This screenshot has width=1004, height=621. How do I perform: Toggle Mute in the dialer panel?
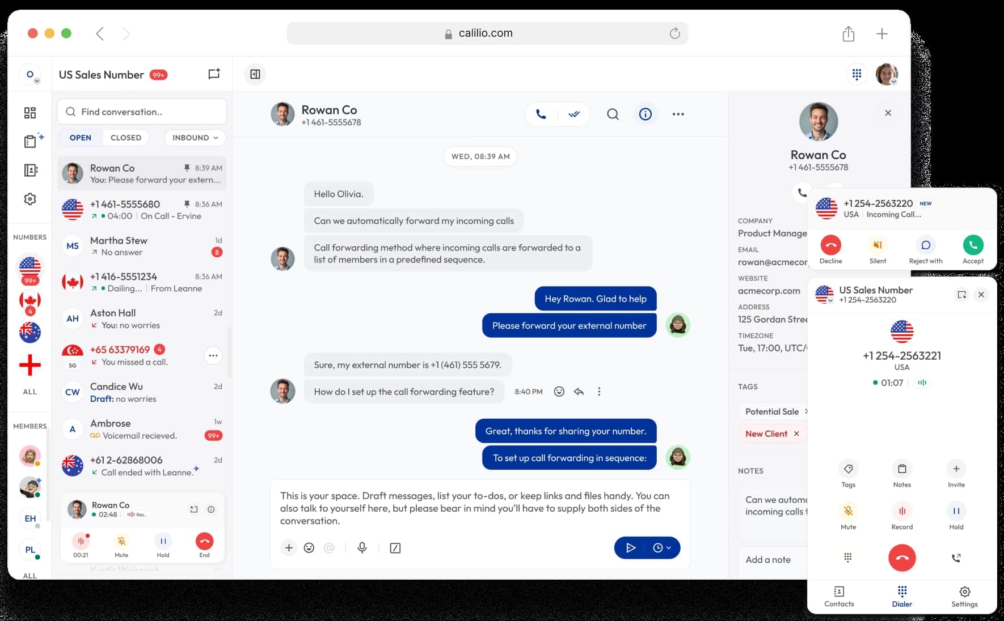[x=848, y=512]
